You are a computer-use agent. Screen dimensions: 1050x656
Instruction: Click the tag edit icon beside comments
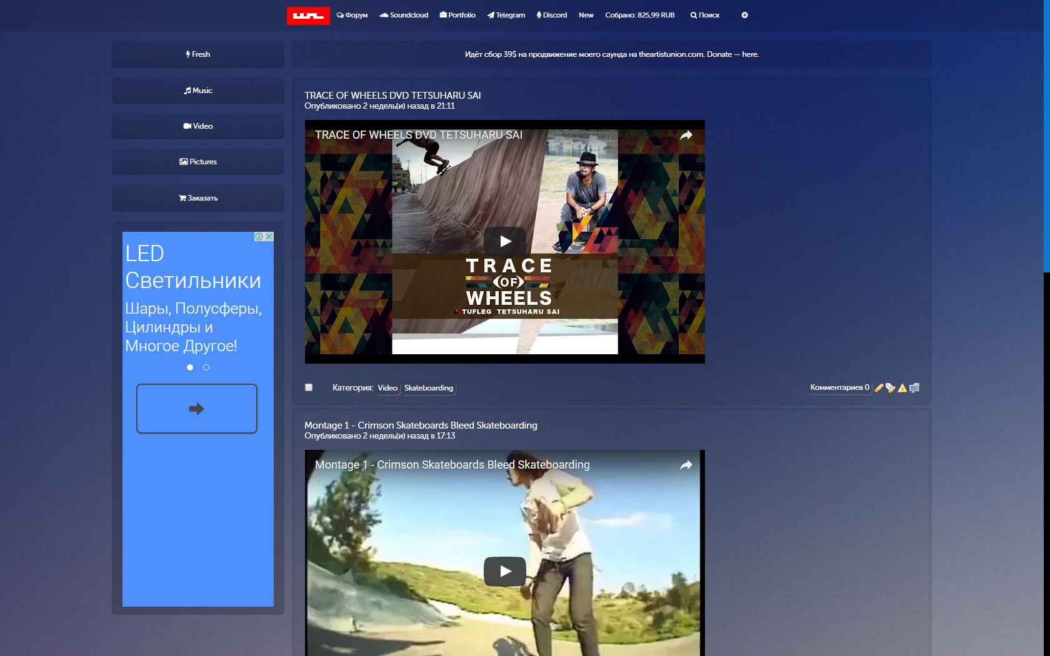pyautogui.click(x=891, y=388)
